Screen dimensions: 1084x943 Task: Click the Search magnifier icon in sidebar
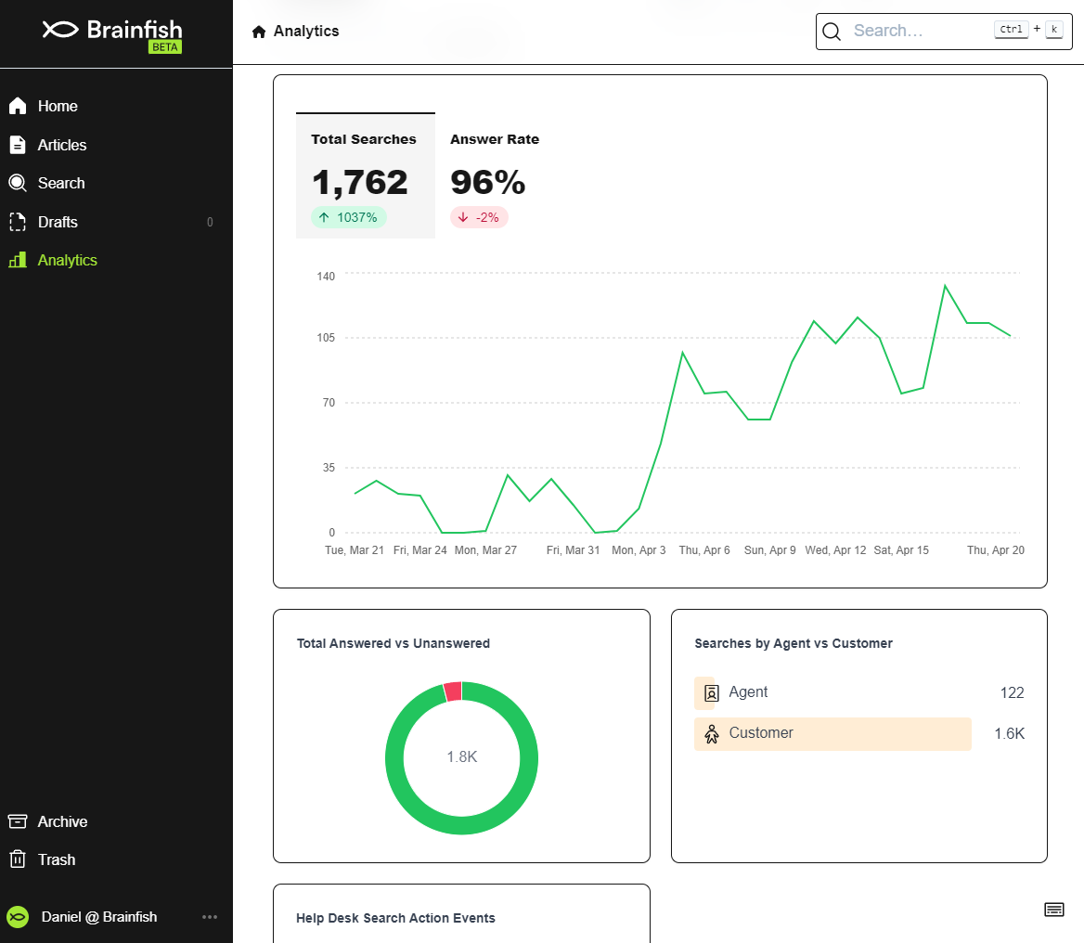pos(18,183)
